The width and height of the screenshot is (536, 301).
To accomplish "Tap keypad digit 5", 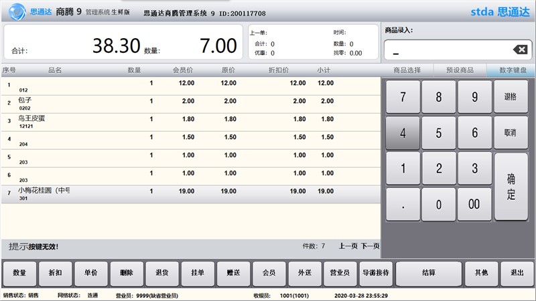I will tap(439, 132).
